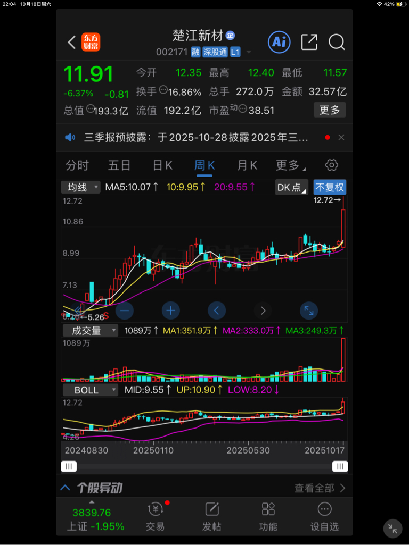
Task: Expand the stock header dropdown arrow
Action: click(x=249, y=53)
